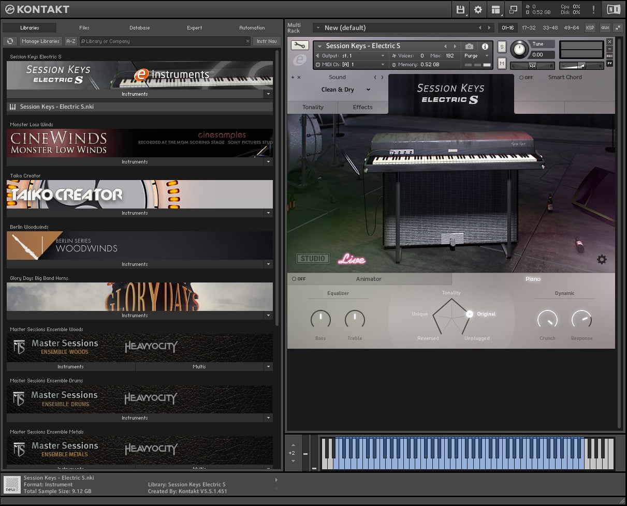The width and height of the screenshot is (627, 506).
Task: Open the save/load files menu icon
Action: click(460, 9)
